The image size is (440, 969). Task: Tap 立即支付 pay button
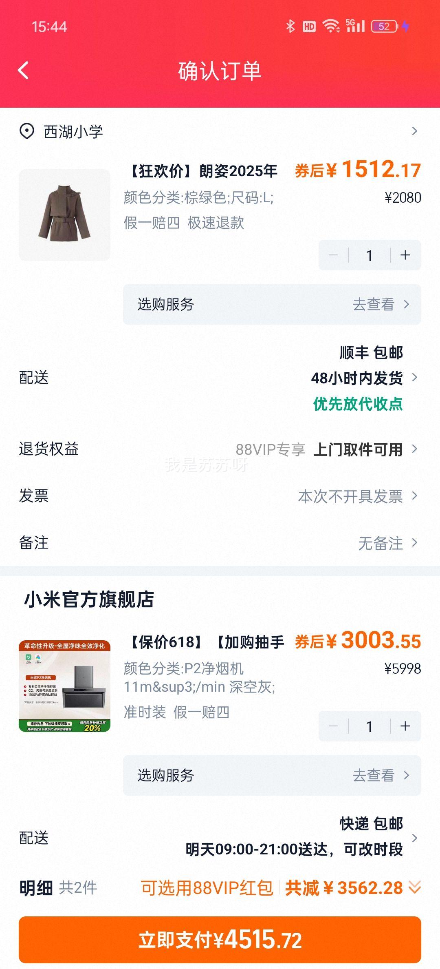click(220, 940)
